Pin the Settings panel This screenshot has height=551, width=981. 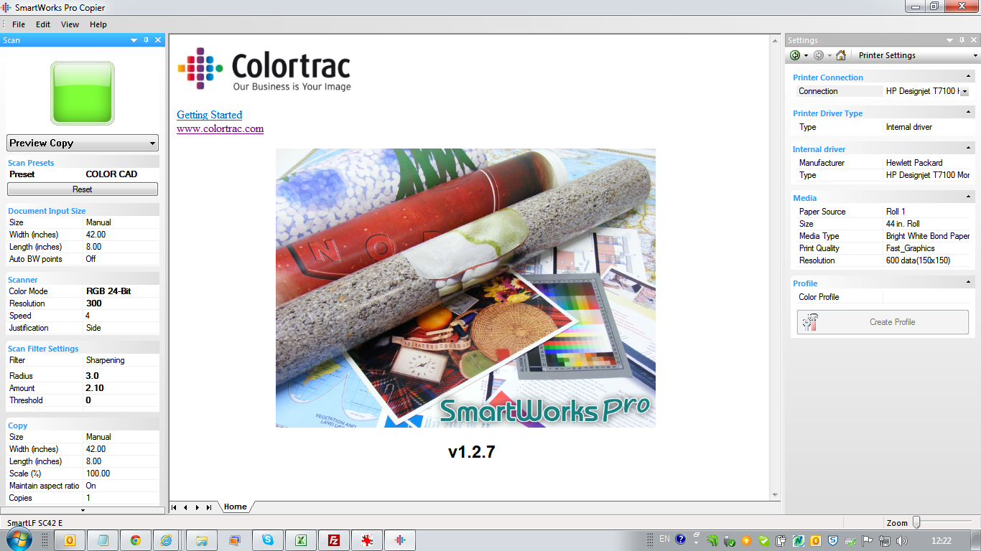[x=963, y=40]
